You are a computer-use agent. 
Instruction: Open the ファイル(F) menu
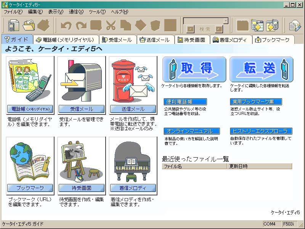pos(13,12)
